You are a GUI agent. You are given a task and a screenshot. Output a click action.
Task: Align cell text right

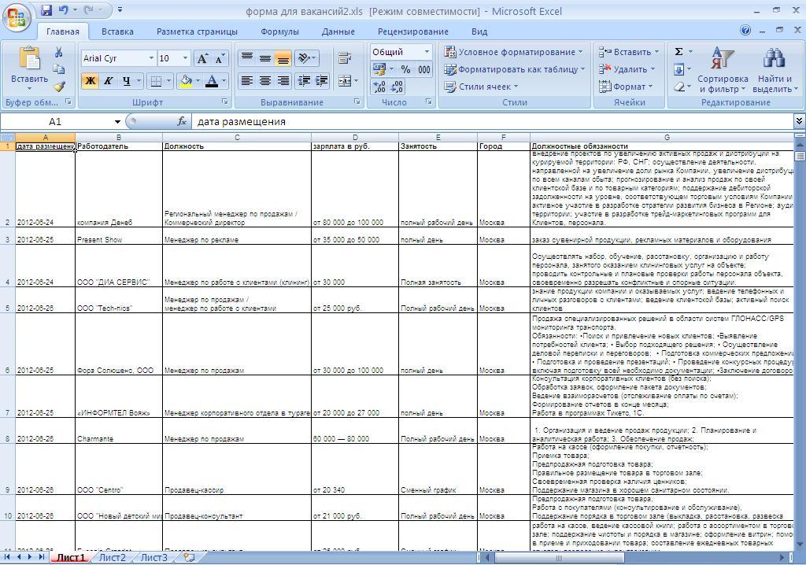point(283,81)
